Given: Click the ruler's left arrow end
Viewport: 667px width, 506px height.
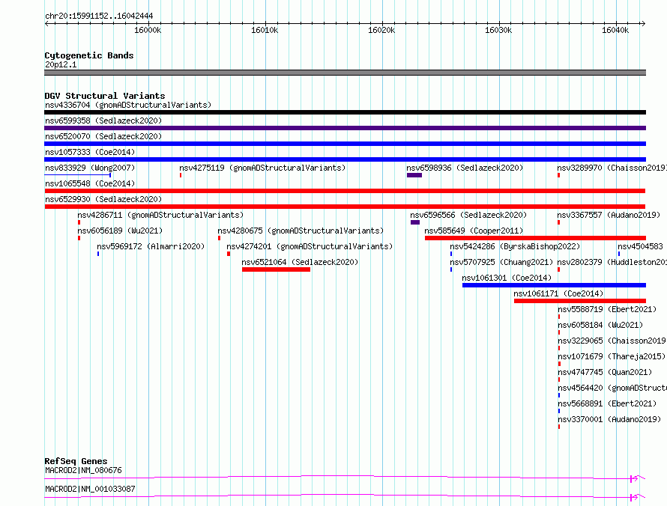Looking at the screenshot, I should click(46, 23).
